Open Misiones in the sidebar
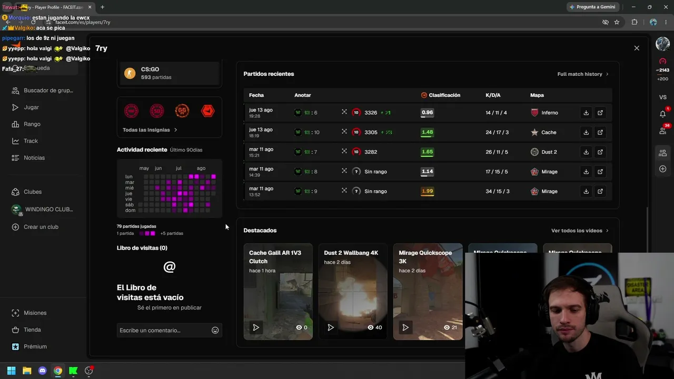 coord(42,313)
